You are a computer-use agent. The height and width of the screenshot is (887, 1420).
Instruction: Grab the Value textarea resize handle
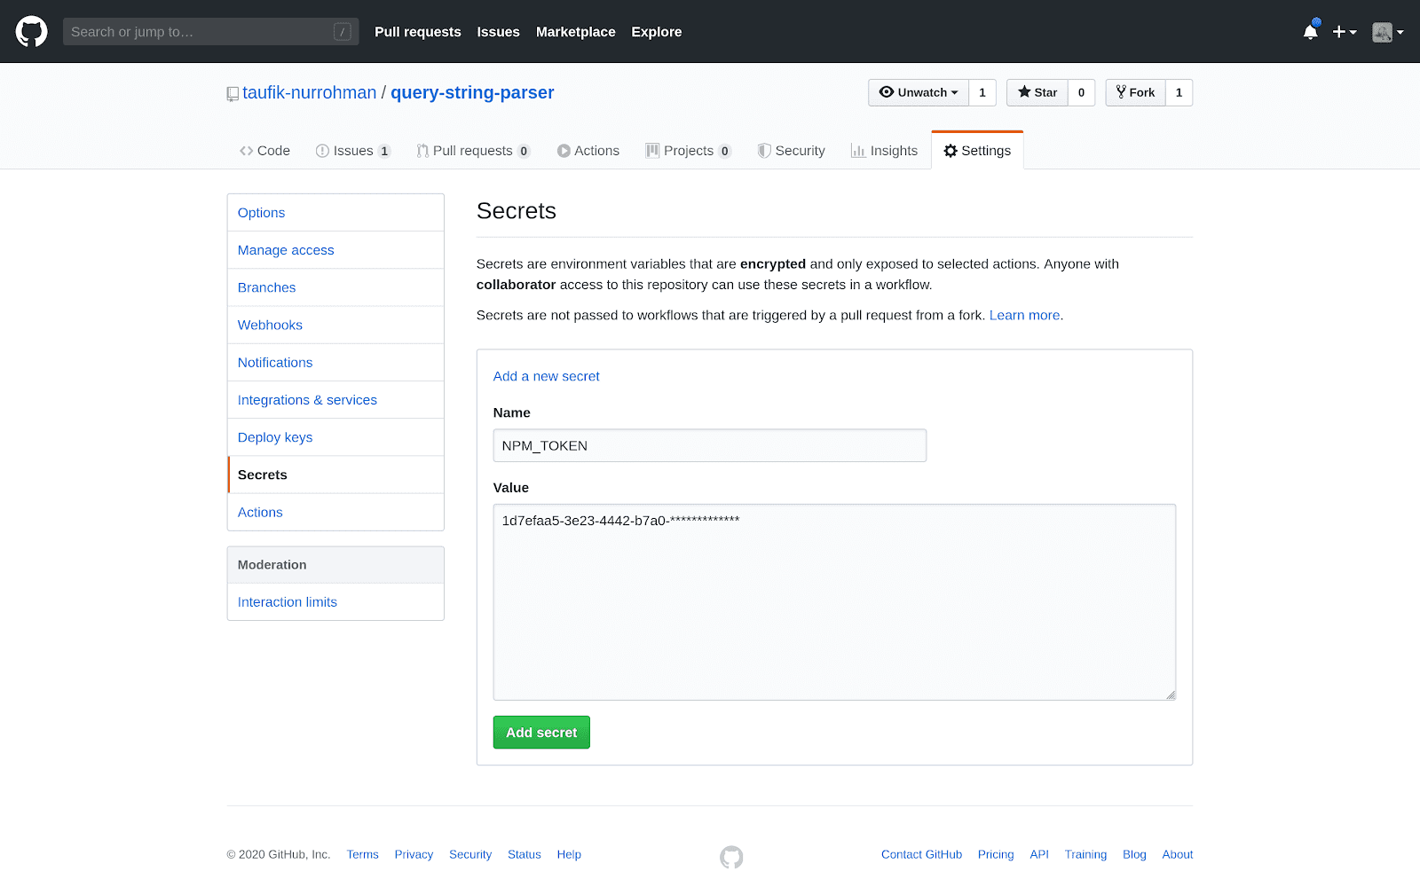click(1171, 695)
